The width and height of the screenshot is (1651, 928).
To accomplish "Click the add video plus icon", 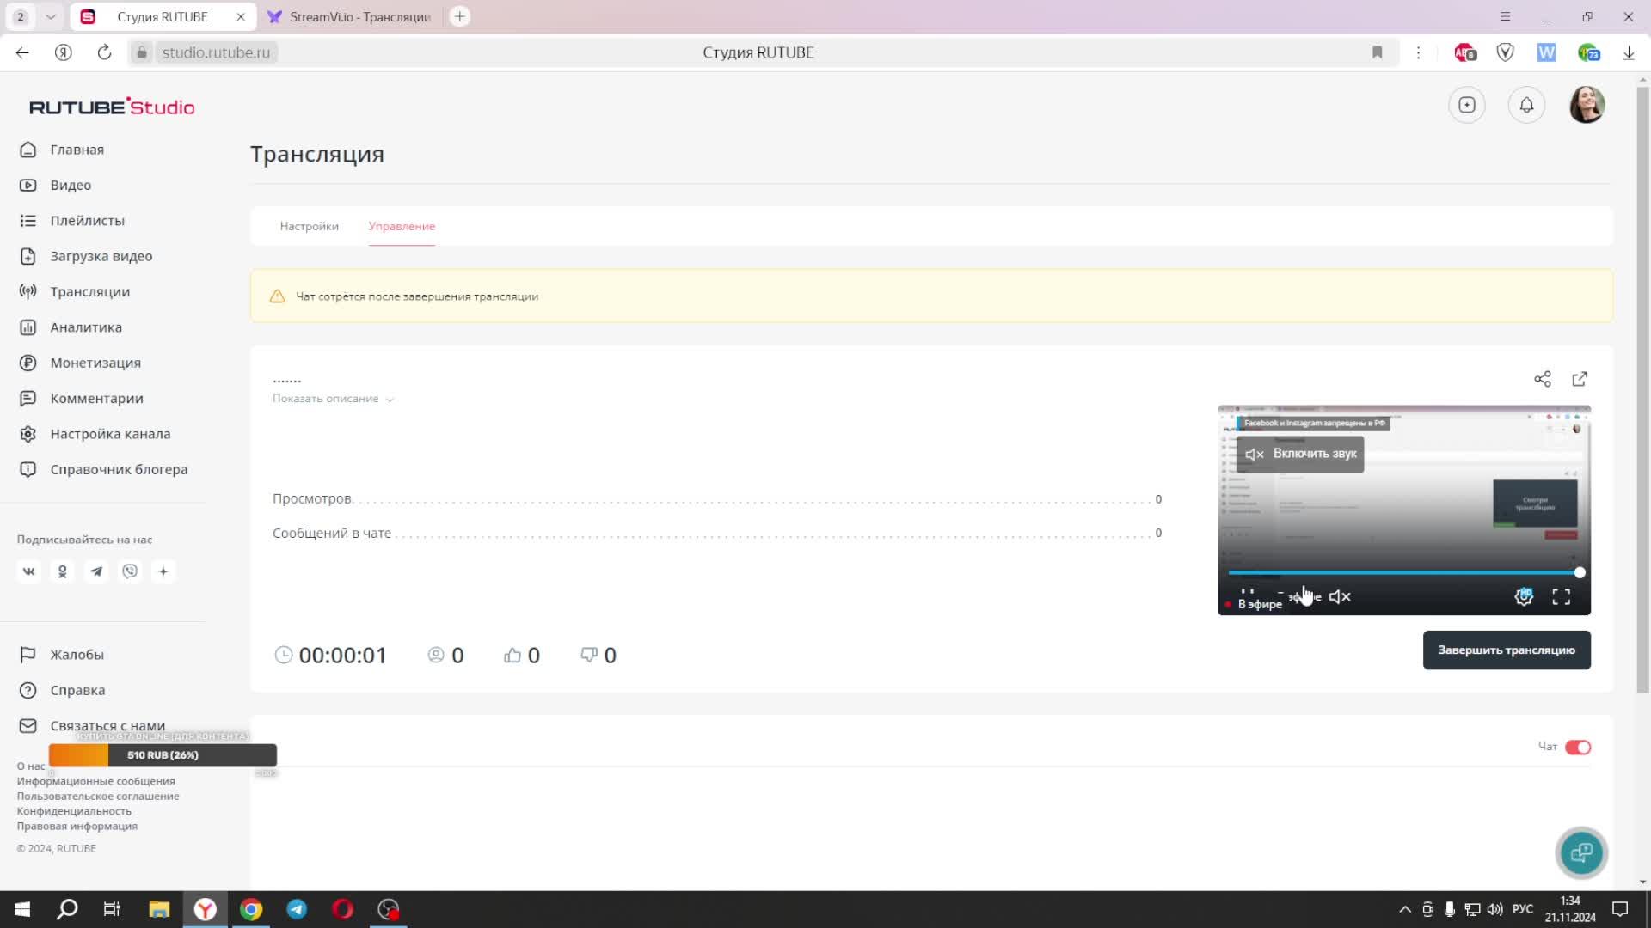I will tap(1467, 105).
